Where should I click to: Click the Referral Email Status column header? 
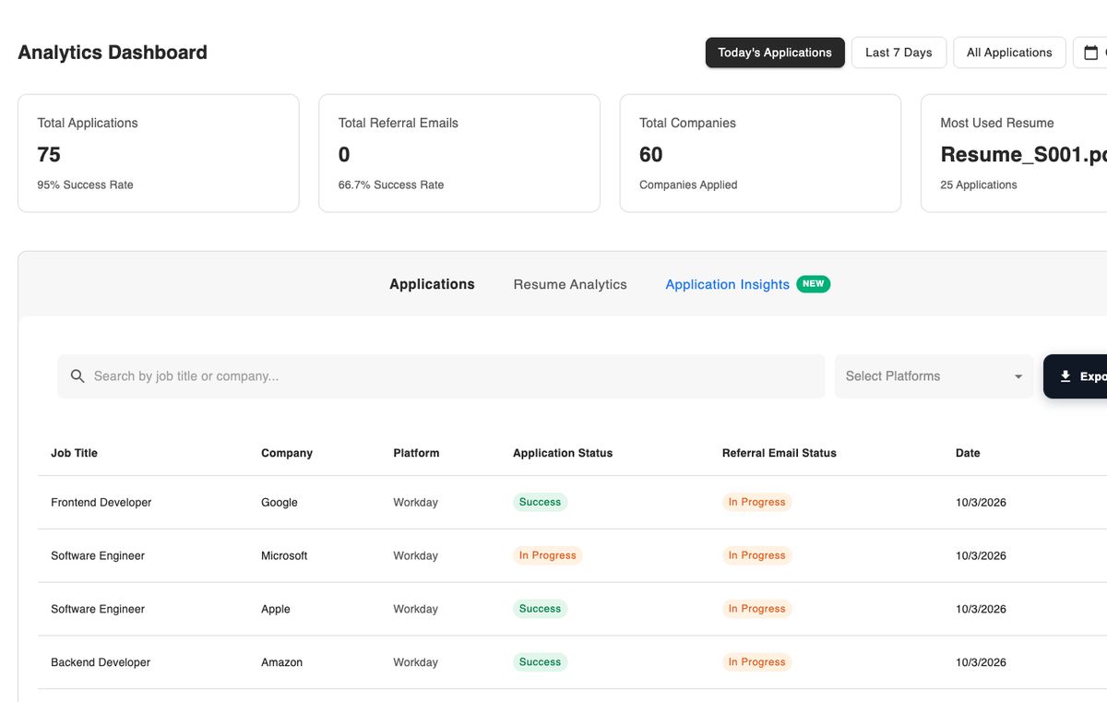[780, 453]
